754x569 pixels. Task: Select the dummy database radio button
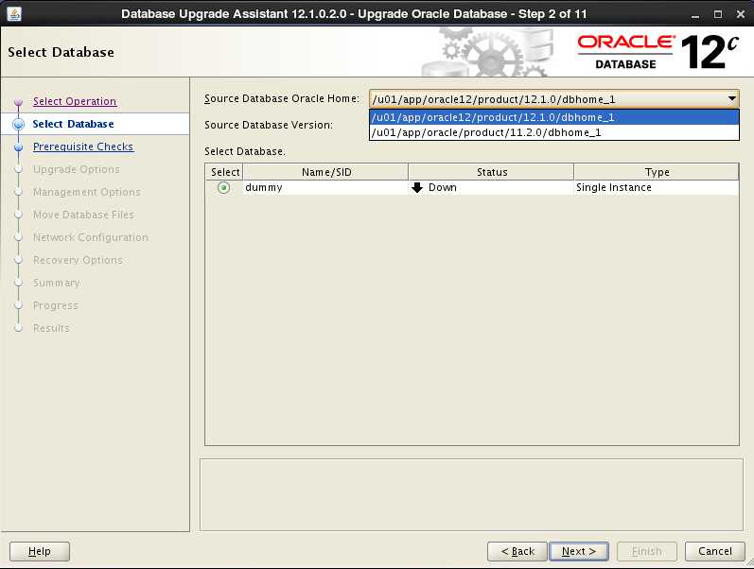coord(223,187)
